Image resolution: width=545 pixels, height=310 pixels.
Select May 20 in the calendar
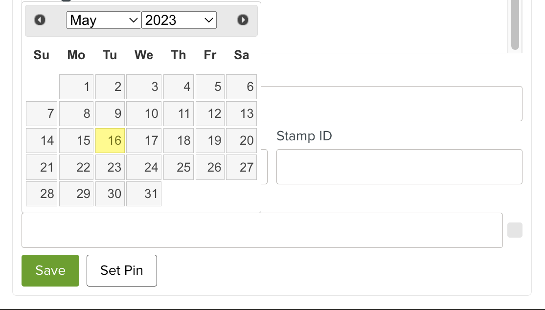pyautogui.click(x=241, y=141)
